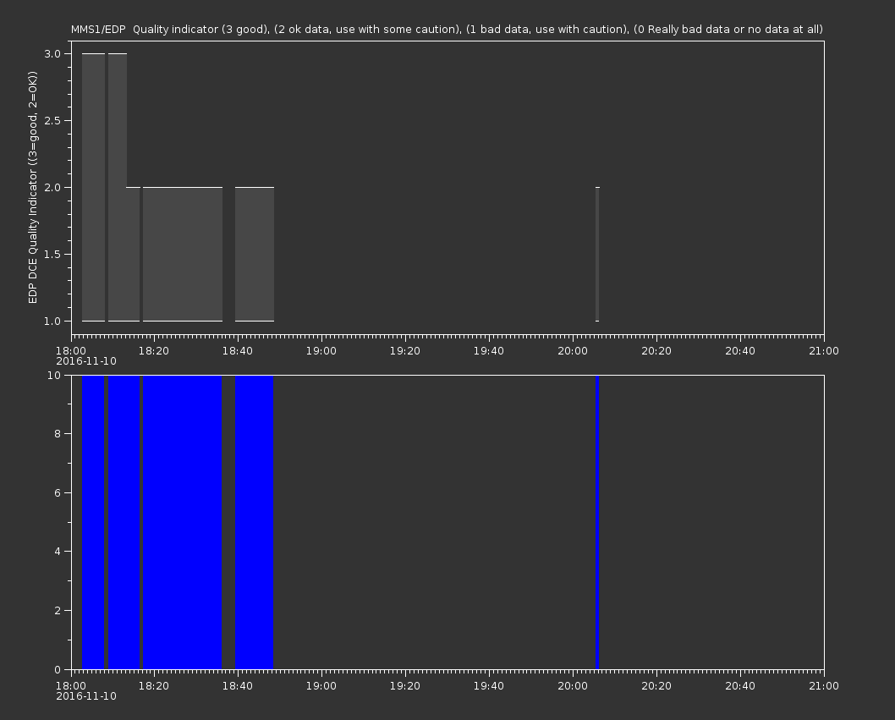The width and height of the screenshot is (895, 720).
Task: Click 18:20 time label under quality indicator plot
Action: [x=154, y=350]
